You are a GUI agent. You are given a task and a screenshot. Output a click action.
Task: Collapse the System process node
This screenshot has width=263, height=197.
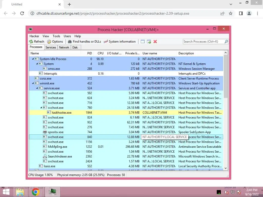pos(37,64)
